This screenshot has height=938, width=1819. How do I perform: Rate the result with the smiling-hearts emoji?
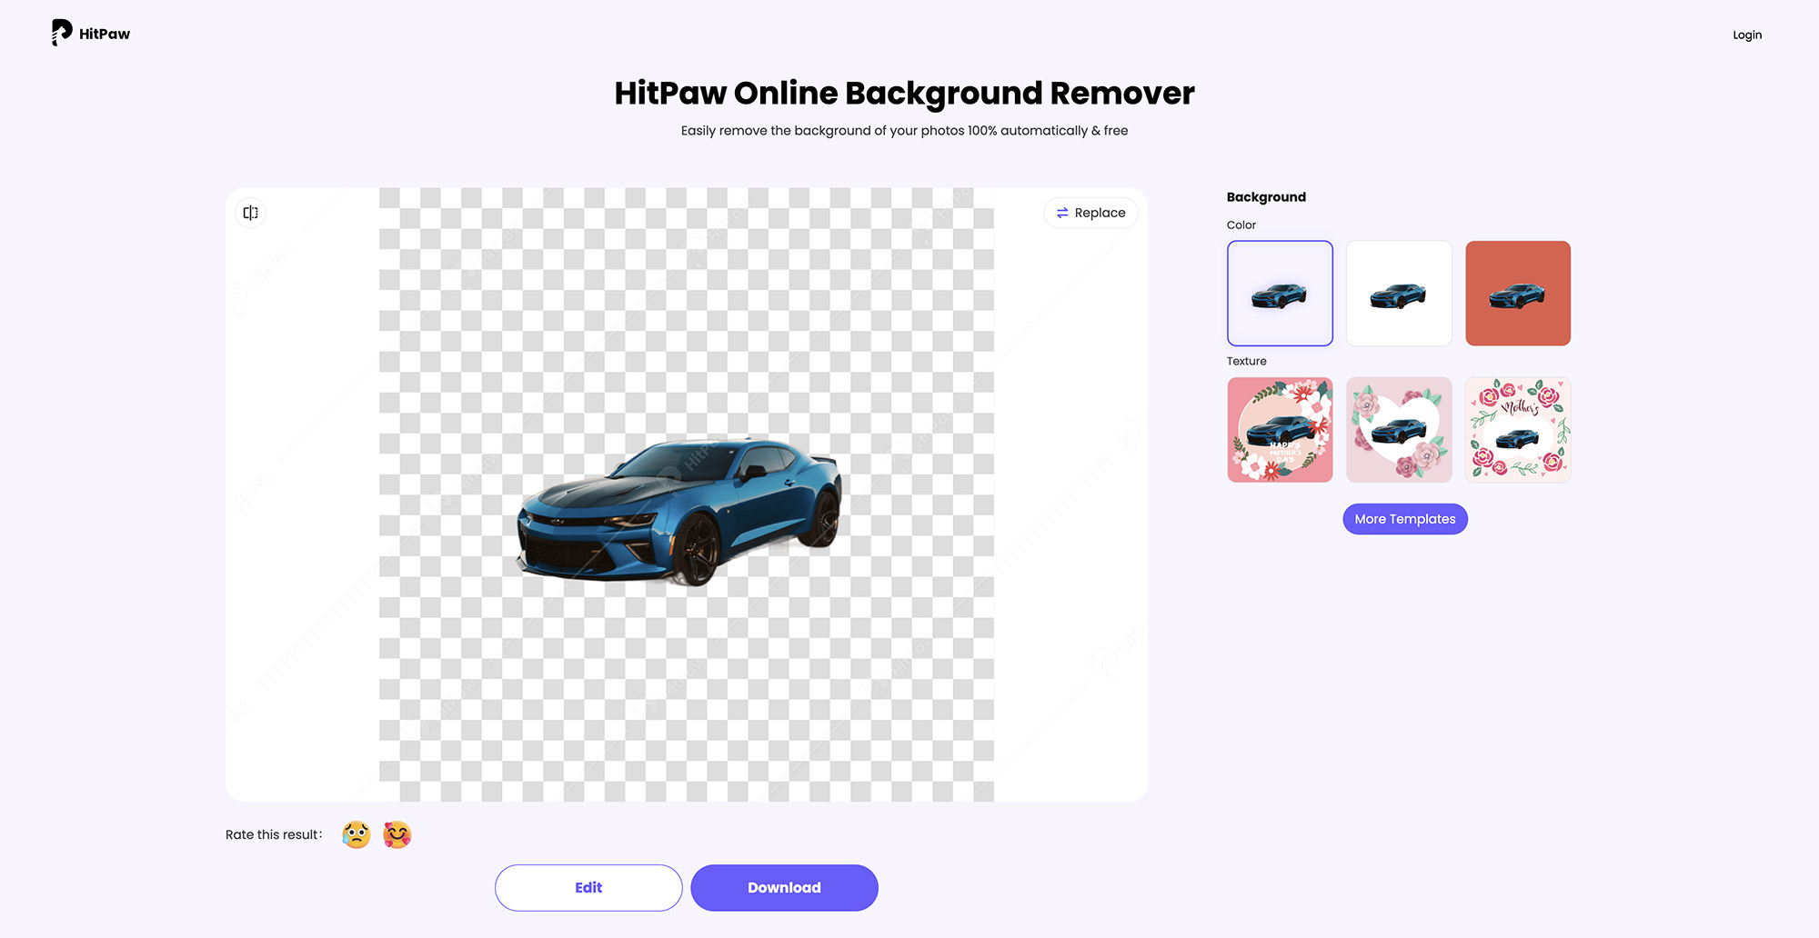click(x=397, y=834)
